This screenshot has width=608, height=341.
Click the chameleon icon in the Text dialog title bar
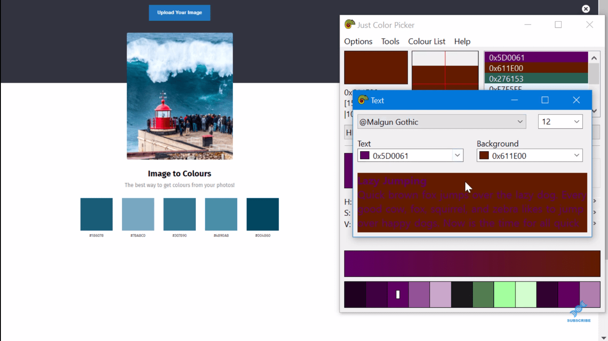[x=363, y=100]
